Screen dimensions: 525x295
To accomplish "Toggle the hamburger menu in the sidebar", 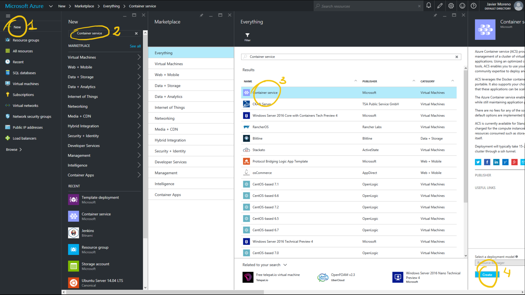I will pyautogui.click(x=8, y=16).
